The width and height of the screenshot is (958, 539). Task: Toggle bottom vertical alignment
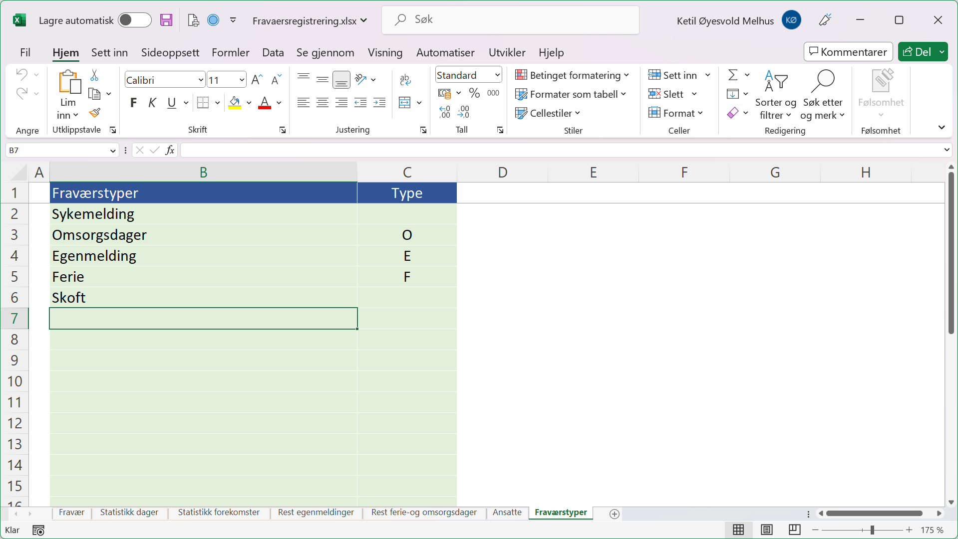[341, 79]
